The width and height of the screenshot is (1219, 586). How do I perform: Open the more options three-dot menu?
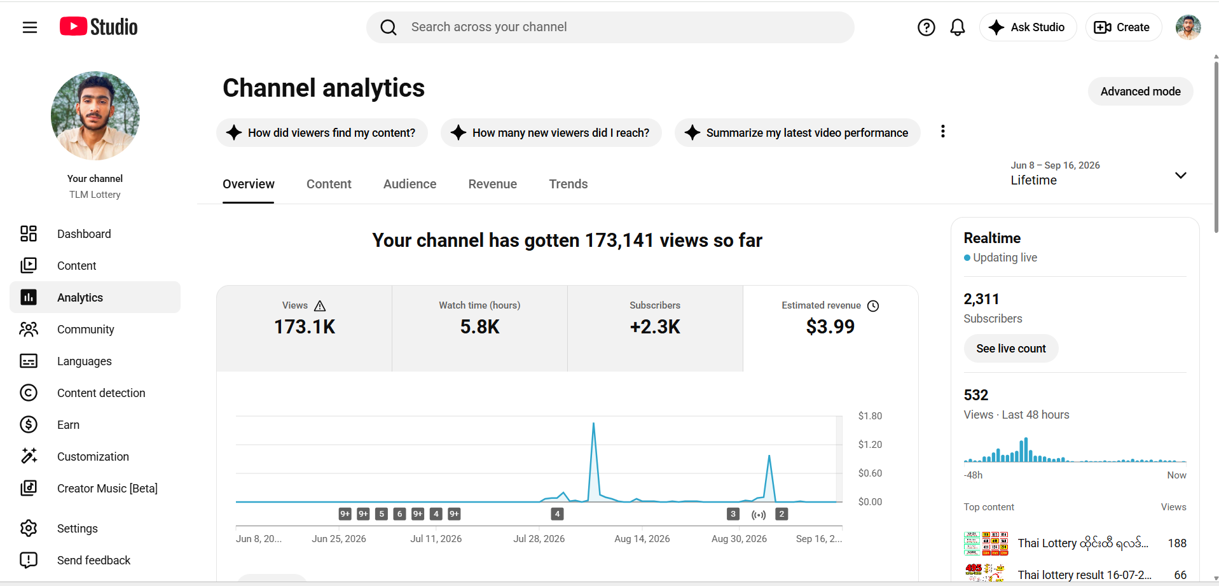pyautogui.click(x=943, y=131)
